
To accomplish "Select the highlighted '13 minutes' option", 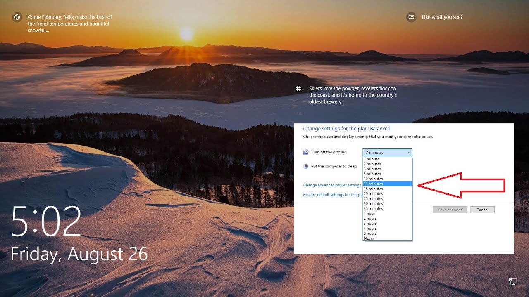I will [387, 184].
